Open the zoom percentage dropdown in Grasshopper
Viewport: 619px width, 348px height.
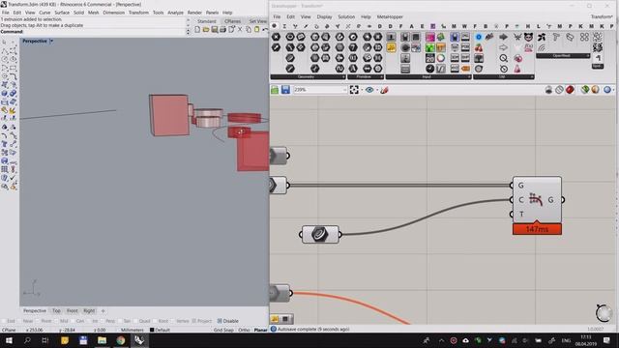(344, 90)
